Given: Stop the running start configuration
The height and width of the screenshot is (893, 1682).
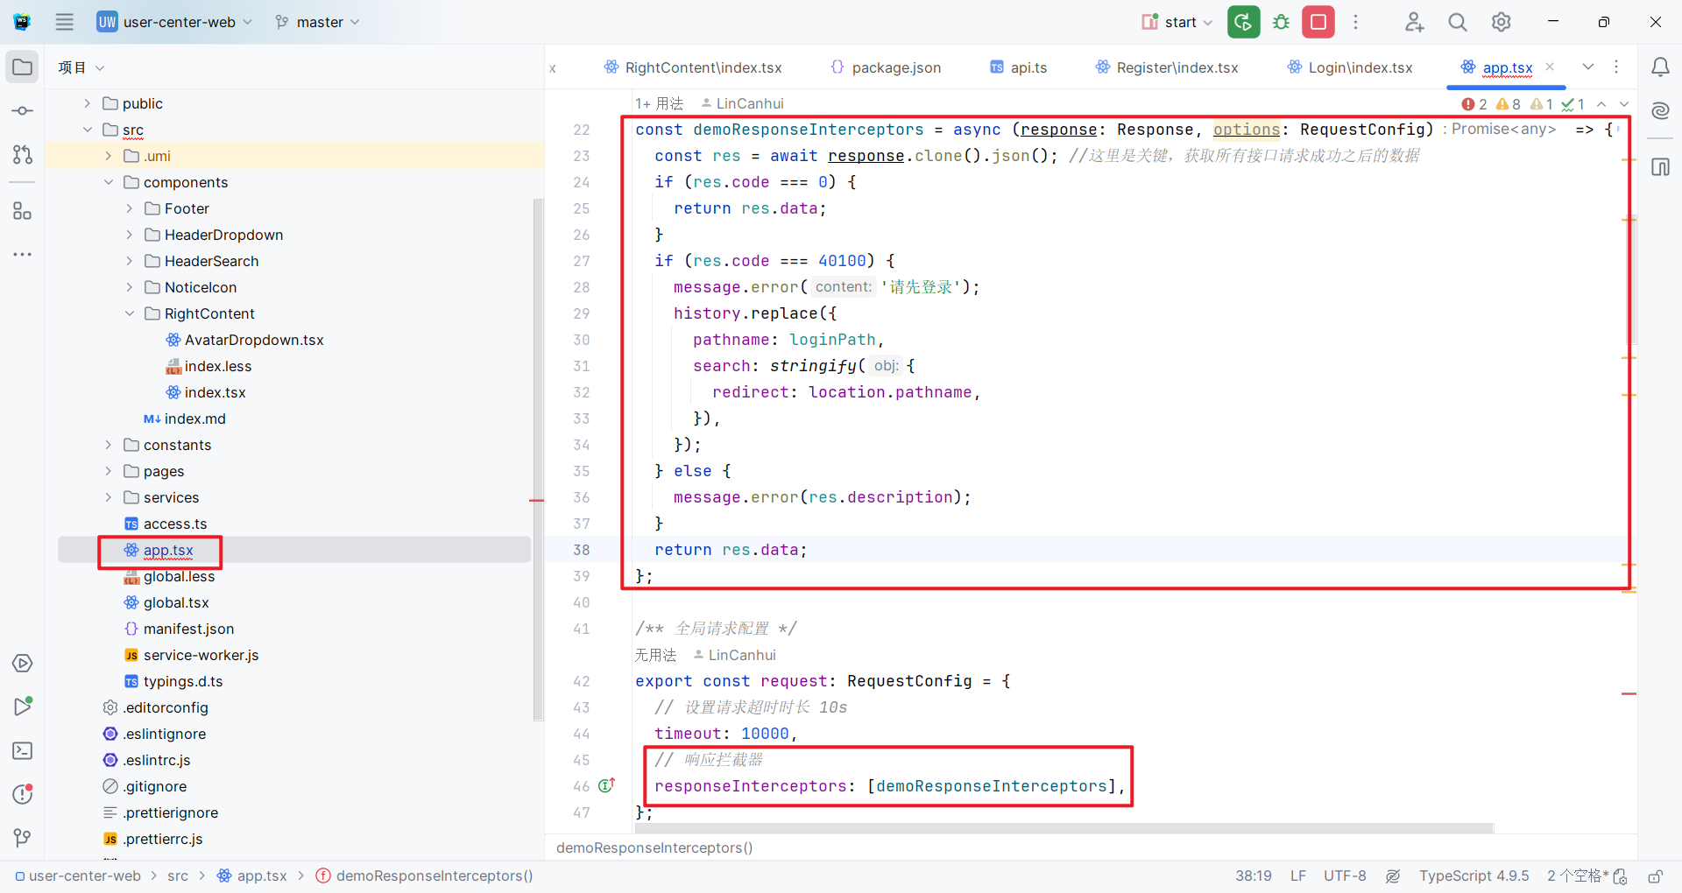Looking at the screenshot, I should tap(1318, 22).
